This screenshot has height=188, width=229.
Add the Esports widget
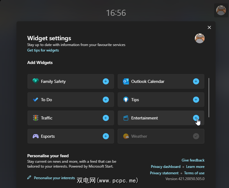coord(106,136)
